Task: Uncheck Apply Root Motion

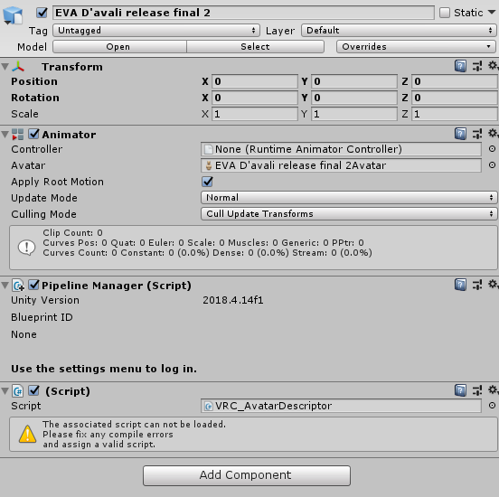Action: coord(208,182)
